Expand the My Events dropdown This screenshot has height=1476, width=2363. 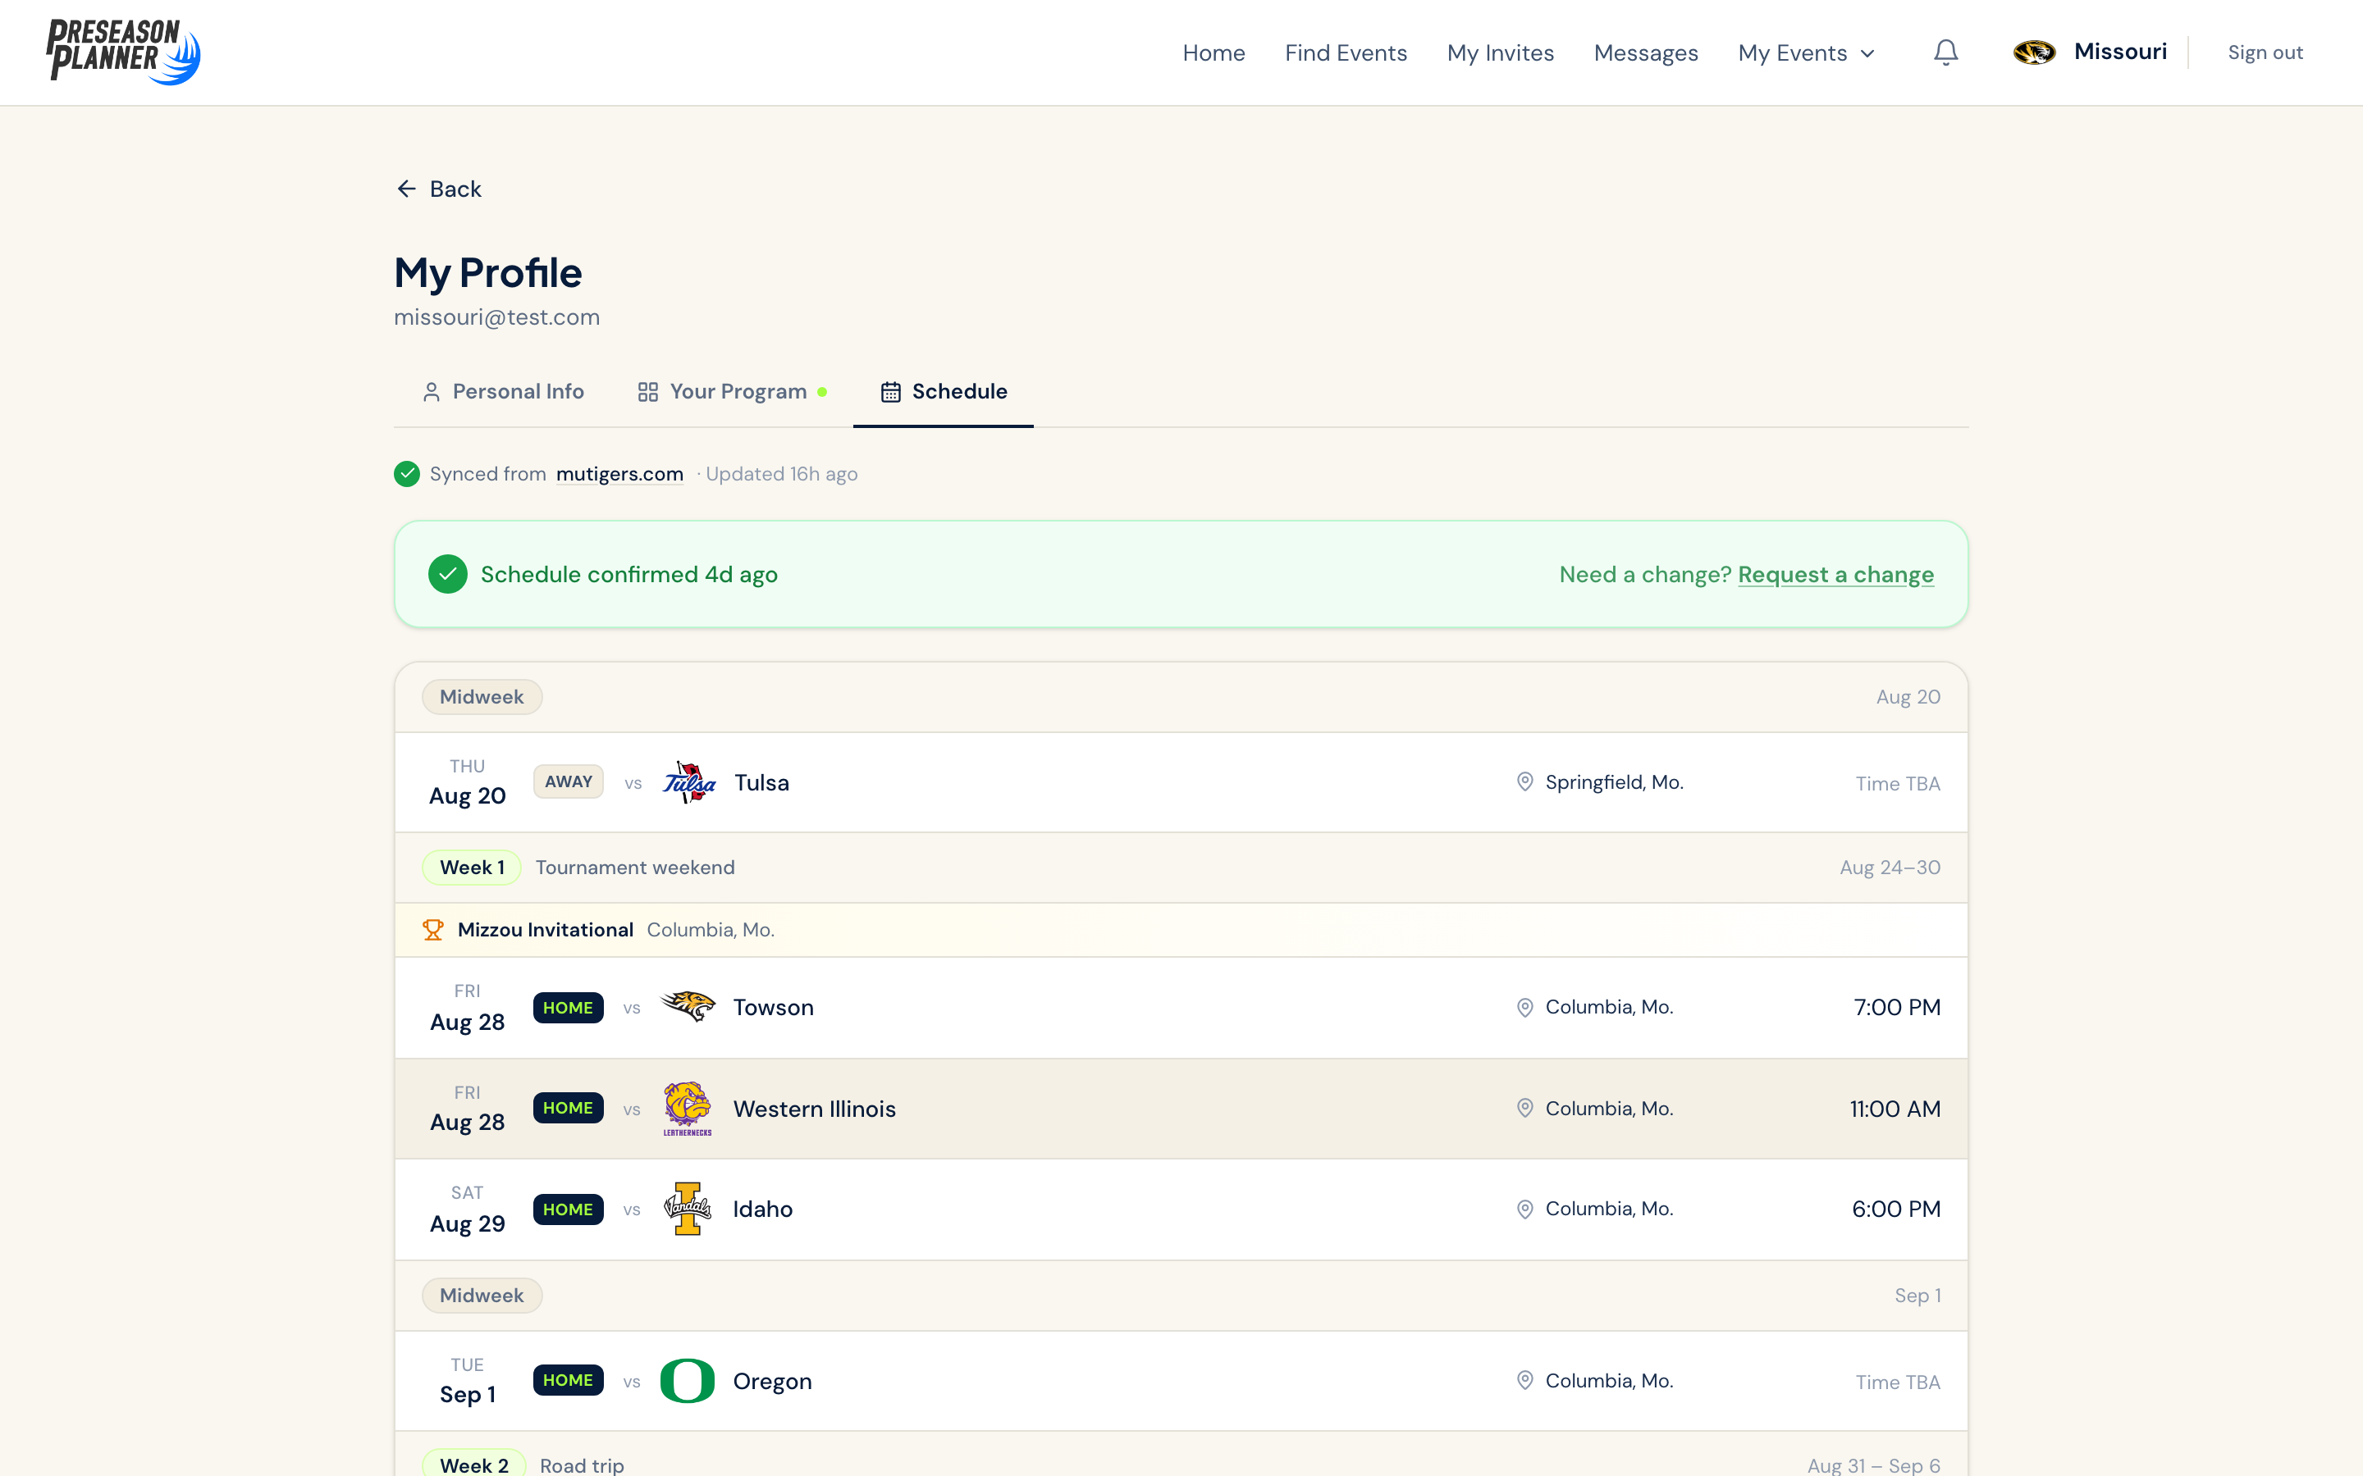click(1807, 52)
